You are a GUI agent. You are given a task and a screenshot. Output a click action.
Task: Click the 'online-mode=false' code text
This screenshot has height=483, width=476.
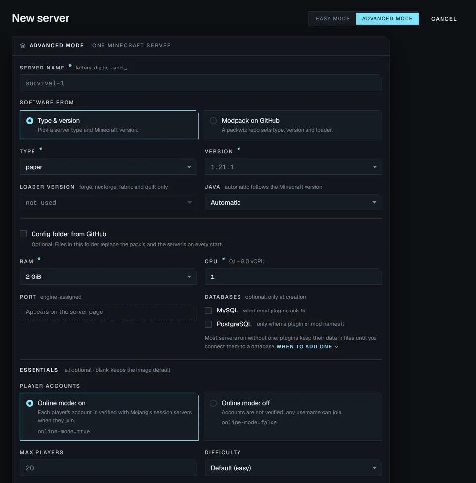click(249, 423)
